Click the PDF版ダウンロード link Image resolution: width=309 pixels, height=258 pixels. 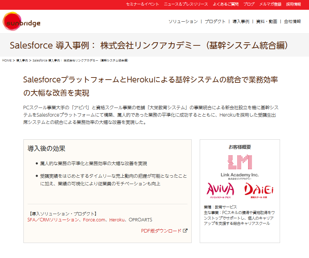coord(161,231)
